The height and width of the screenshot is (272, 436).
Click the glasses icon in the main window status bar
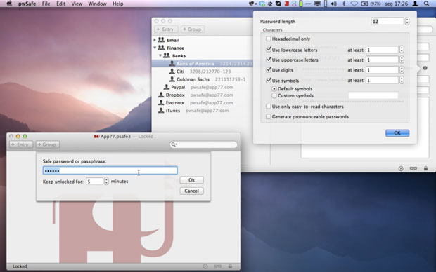tap(413, 168)
